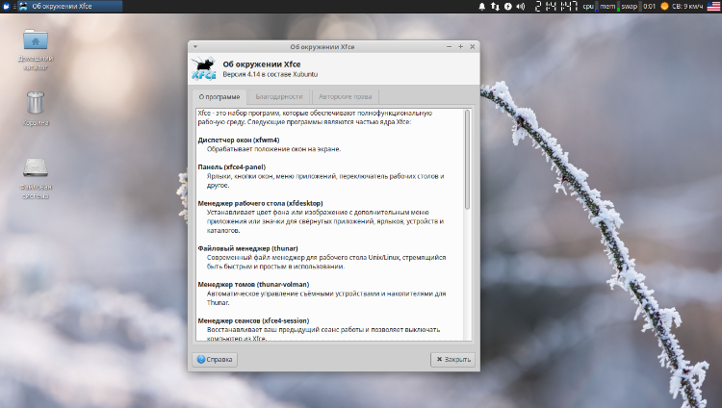
Task: Click the vertical scrollbar in text area
Action: coord(468,159)
